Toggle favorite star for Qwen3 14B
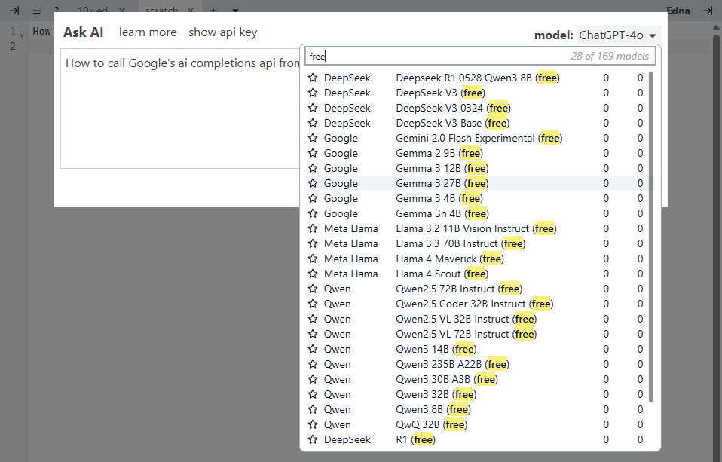Image resolution: width=722 pixels, height=462 pixels. click(313, 349)
